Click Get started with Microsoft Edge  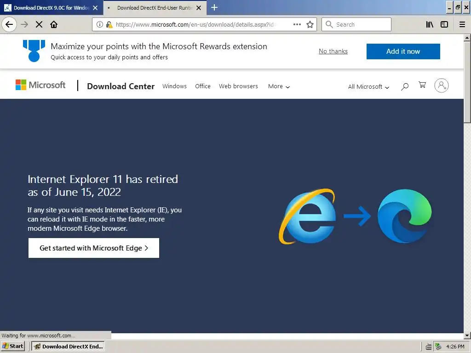tap(94, 248)
